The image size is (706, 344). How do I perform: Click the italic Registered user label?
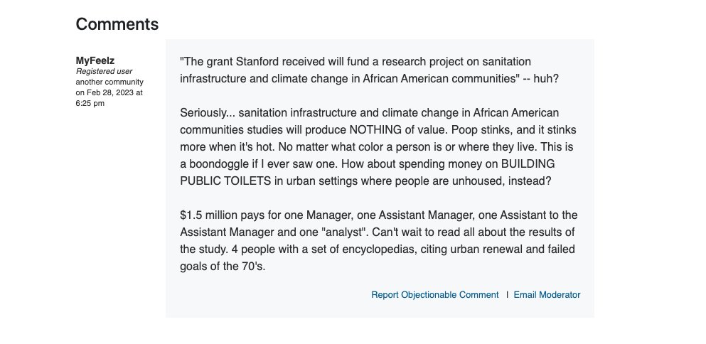click(104, 72)
